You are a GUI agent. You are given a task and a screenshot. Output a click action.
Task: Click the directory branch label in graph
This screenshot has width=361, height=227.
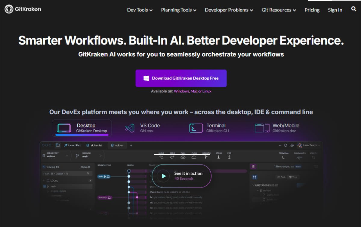[x=105, y=197]
